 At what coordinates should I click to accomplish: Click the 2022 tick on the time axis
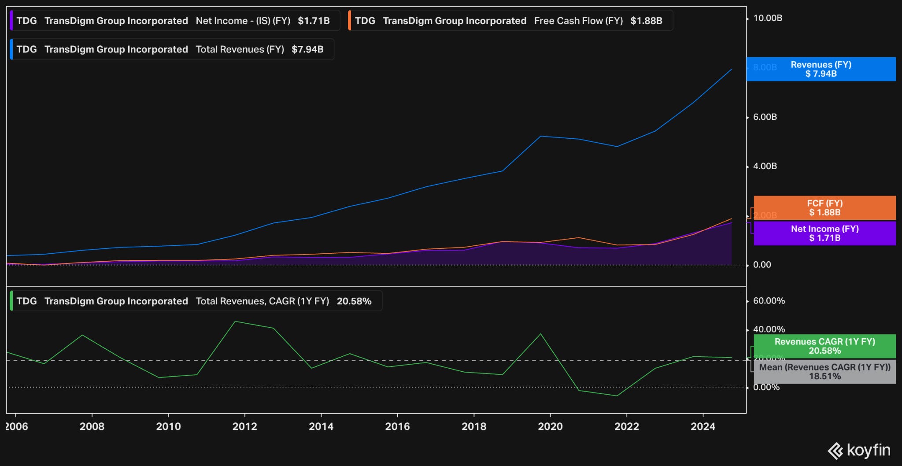(x=627, y=426)
